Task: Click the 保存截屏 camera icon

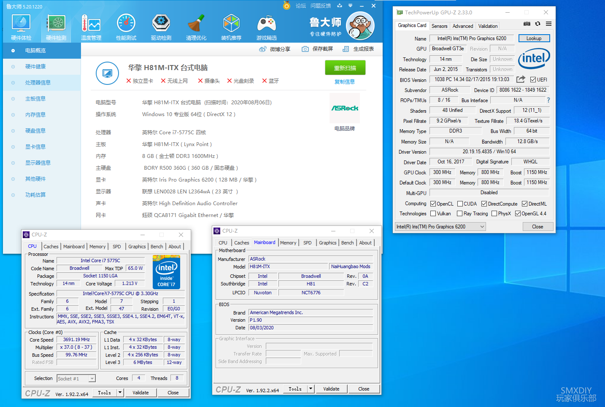Action: [x=305, y=49]
